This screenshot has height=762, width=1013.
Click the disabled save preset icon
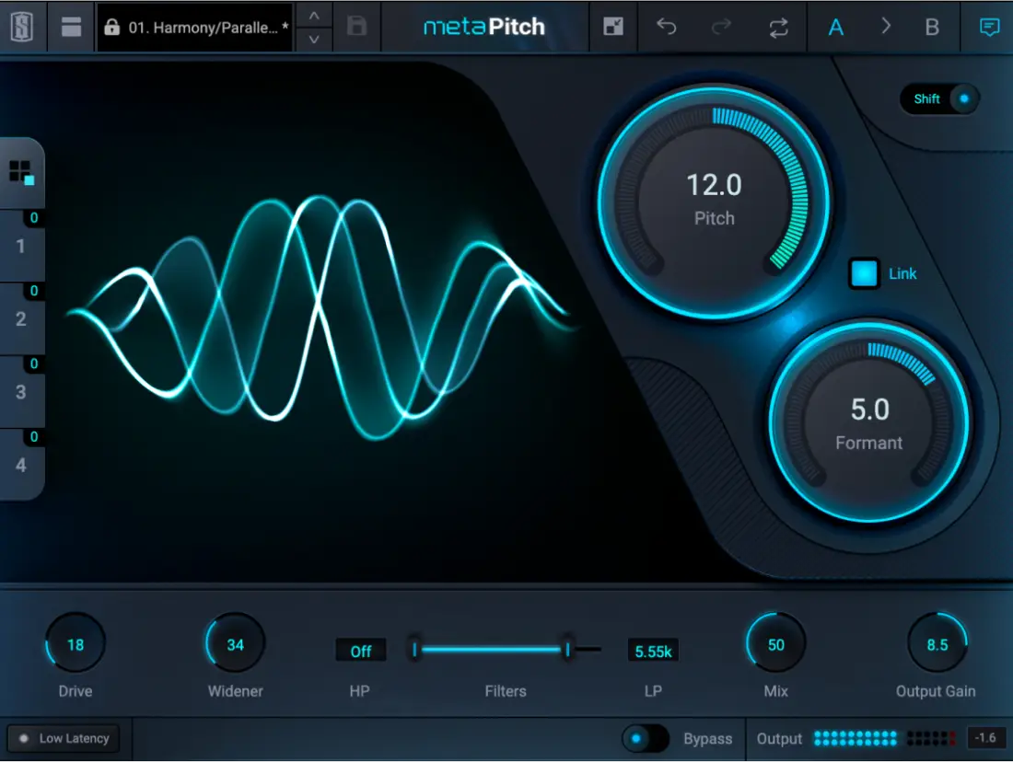pos(356,27)
